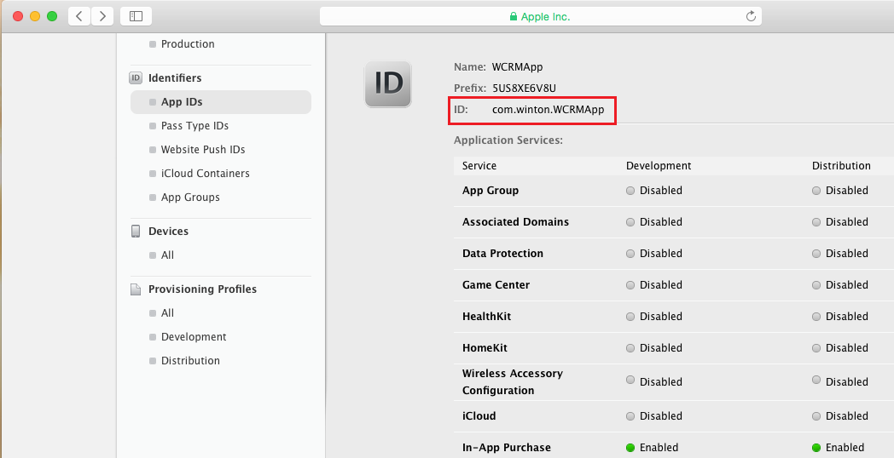Click Game Center Distribution status dot
Screen dimensions: 894x458
(x=816, y=285)
